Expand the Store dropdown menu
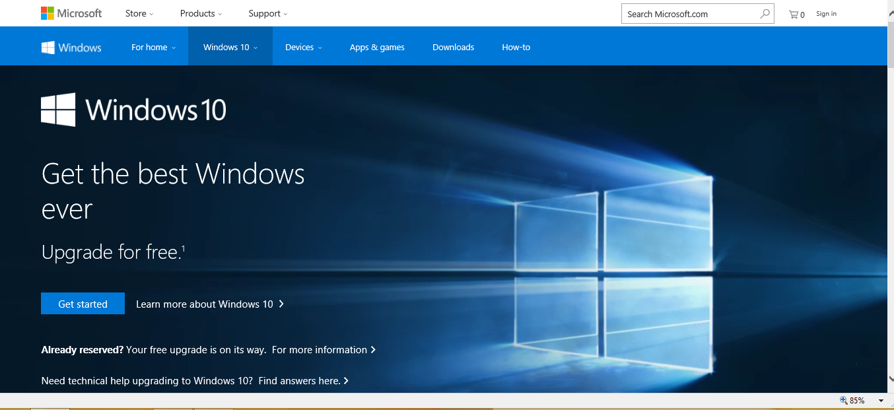The image size is (894, 410). coord(139,13)
